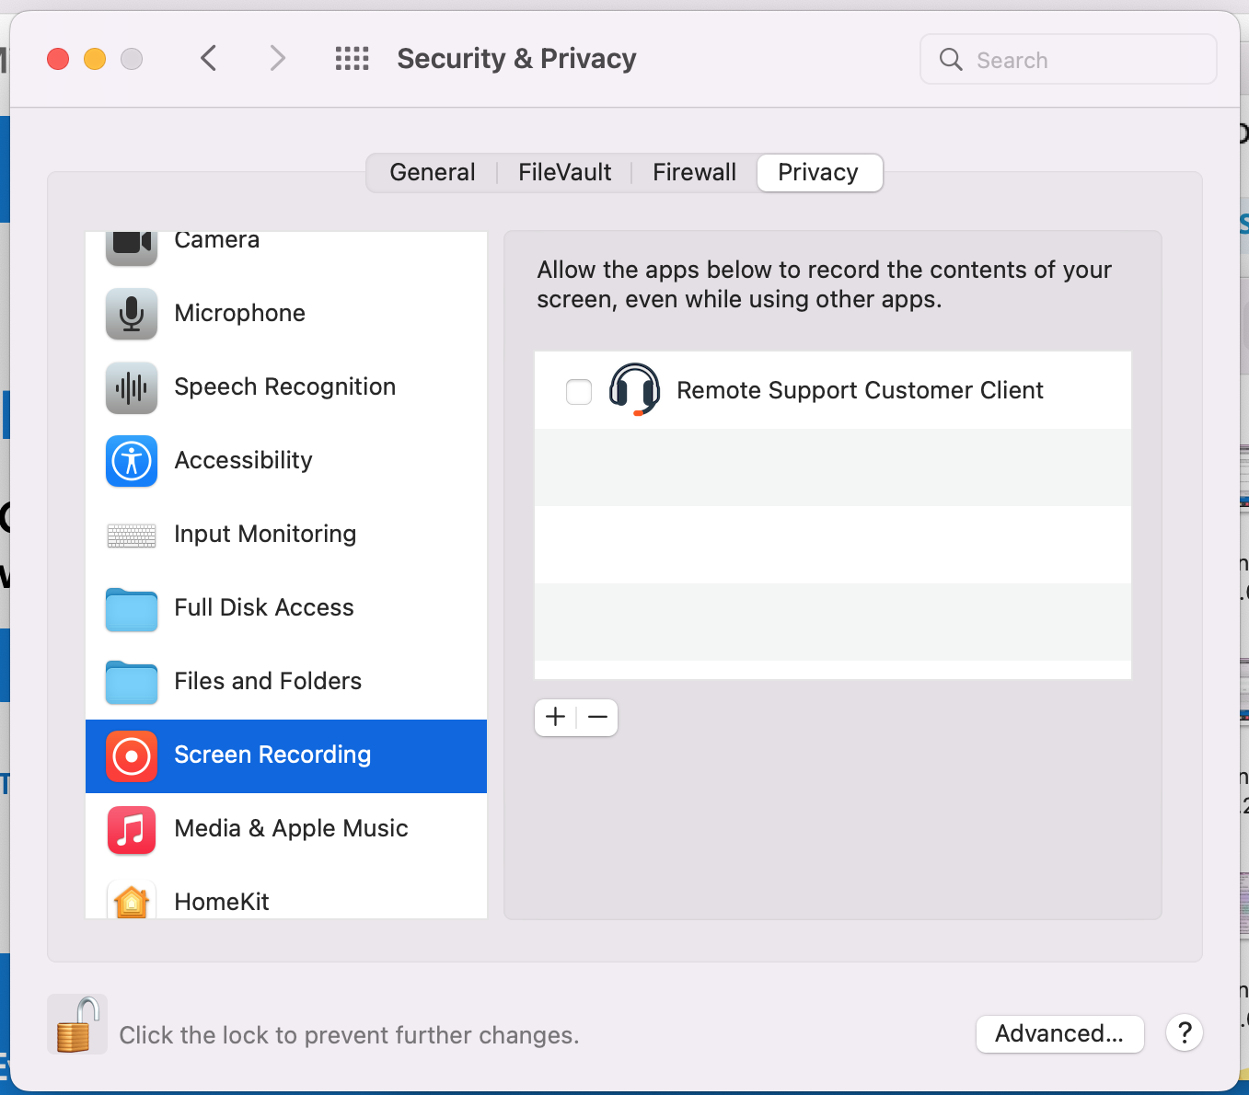
Task: Remove an app with the minus button
Action: (597, 717)
